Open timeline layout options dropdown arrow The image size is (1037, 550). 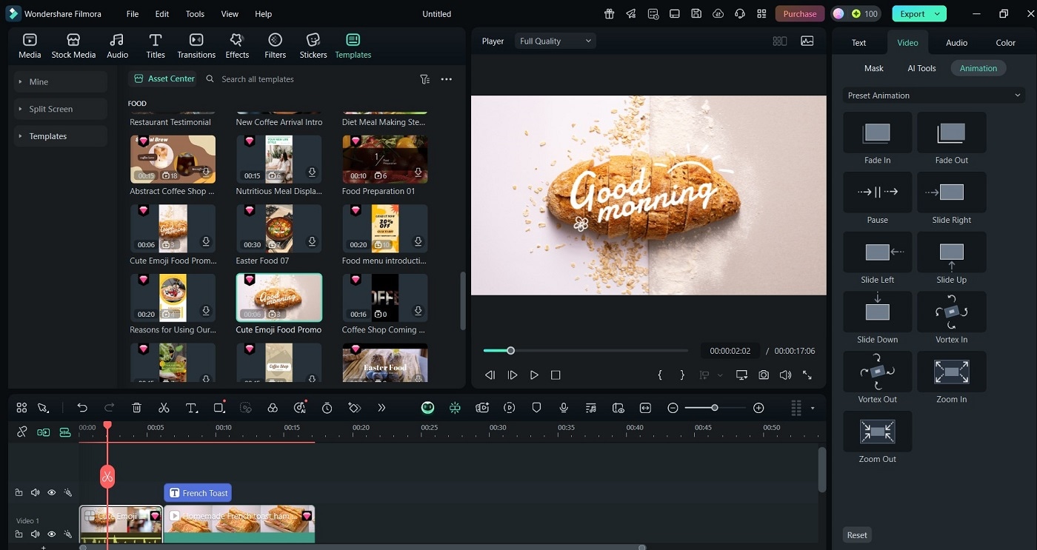point(813,408)
